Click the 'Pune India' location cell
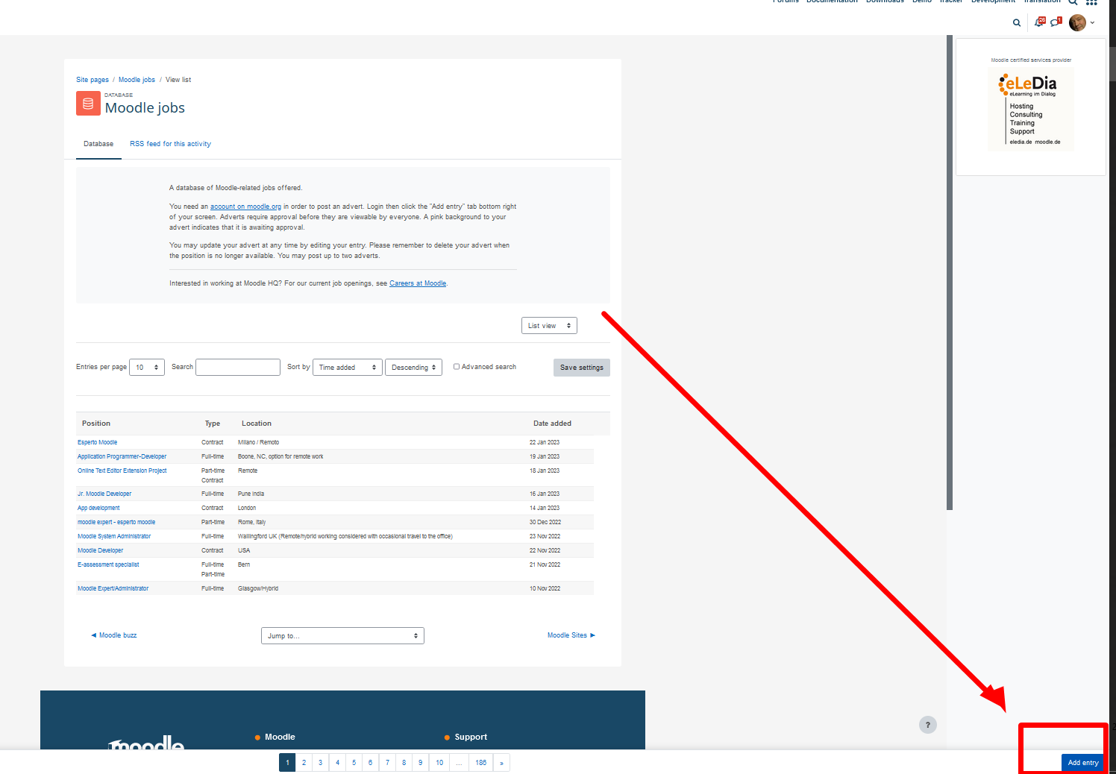 251,494
